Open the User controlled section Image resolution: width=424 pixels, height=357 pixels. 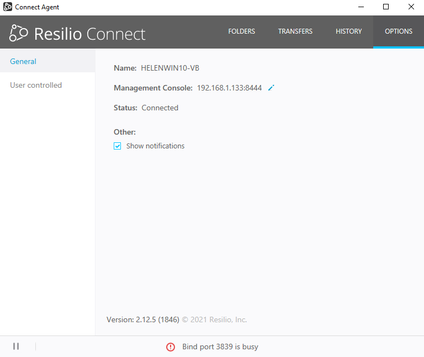36,85
